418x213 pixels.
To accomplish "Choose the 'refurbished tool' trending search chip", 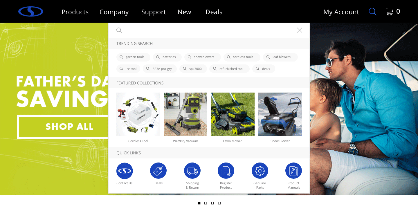I will pos(230,69).
